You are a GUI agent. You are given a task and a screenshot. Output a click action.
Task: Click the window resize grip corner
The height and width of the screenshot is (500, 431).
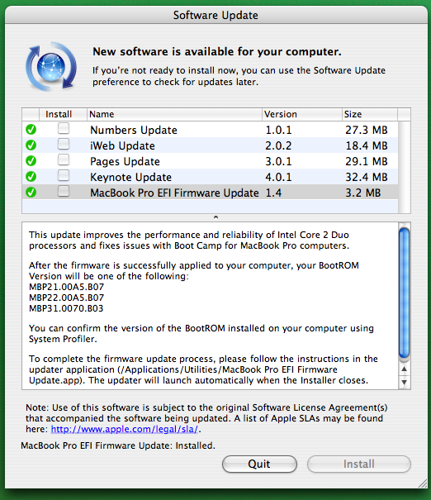(x=423, y=483)
